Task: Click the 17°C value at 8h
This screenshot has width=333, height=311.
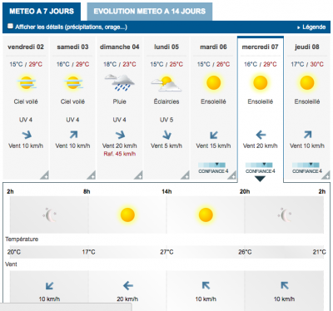Action: 88,252
